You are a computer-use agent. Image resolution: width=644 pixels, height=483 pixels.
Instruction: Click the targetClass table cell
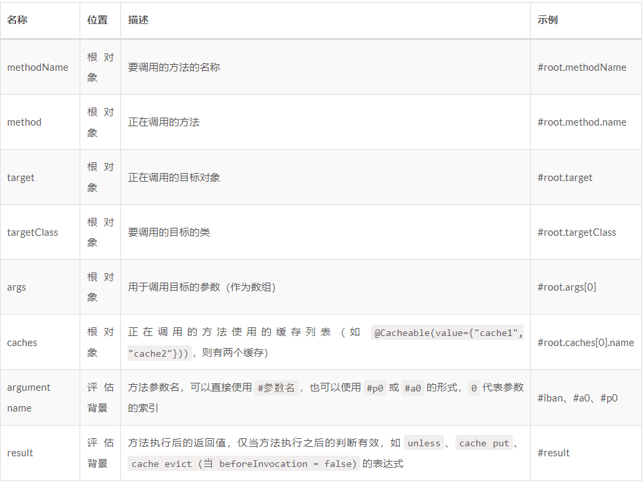pyautogui.click(x=27, y=232)
